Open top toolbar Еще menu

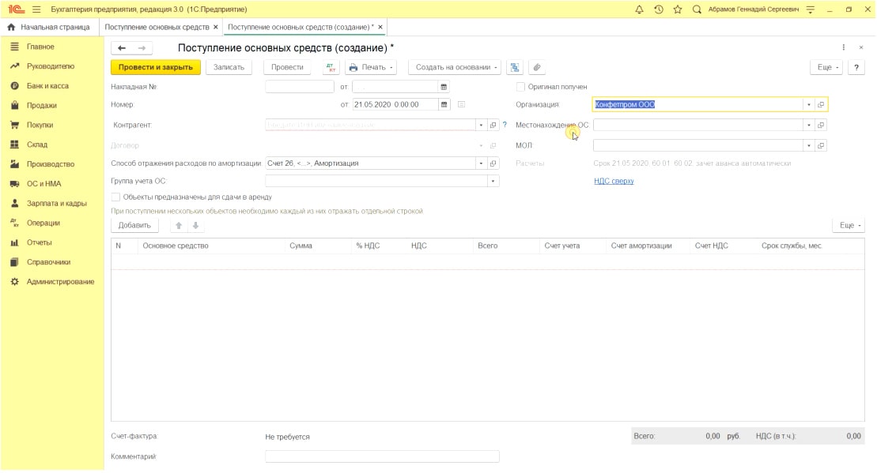827,68
